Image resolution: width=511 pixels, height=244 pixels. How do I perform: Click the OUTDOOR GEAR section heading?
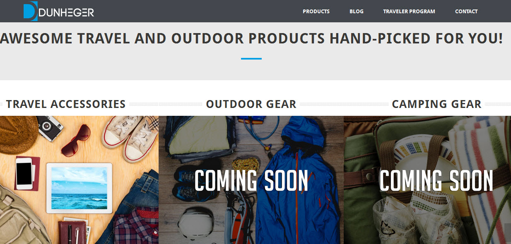coord(251,104)
